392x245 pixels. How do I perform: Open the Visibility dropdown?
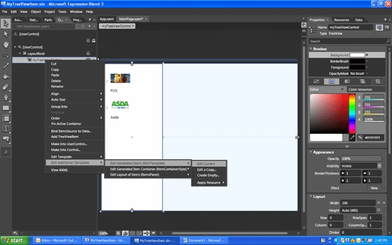[x=379, y=166]
